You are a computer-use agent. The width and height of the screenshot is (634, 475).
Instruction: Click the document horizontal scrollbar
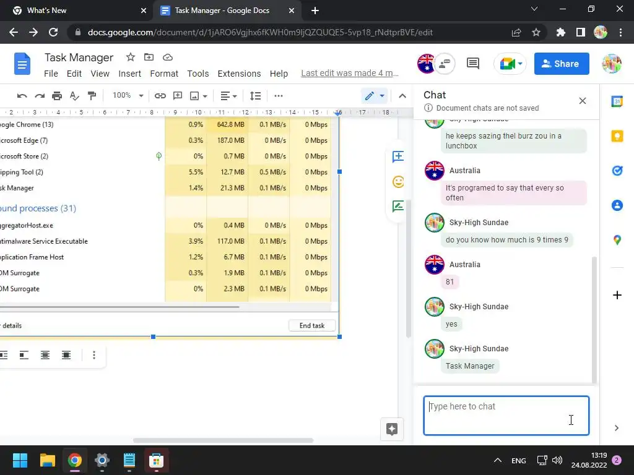(x=223, y=440)
